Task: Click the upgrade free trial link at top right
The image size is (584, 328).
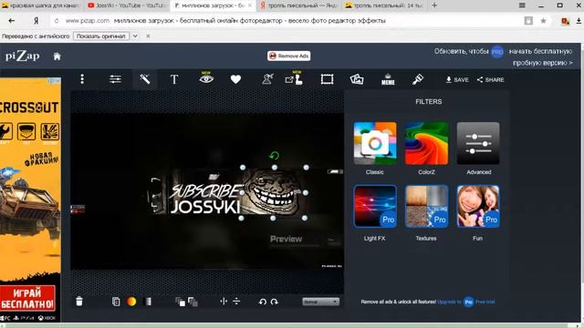Action: (503, 56)
